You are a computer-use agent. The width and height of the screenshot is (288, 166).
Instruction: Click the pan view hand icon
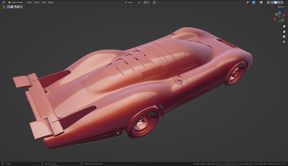point(284,32)
